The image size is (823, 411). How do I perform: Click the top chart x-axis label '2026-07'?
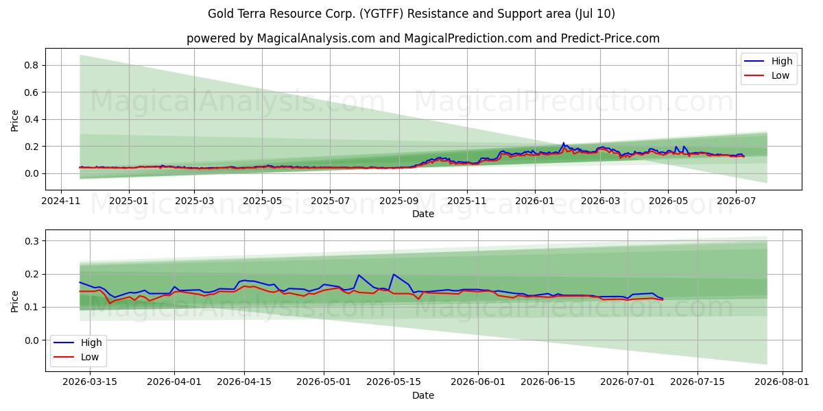point(735,201)
